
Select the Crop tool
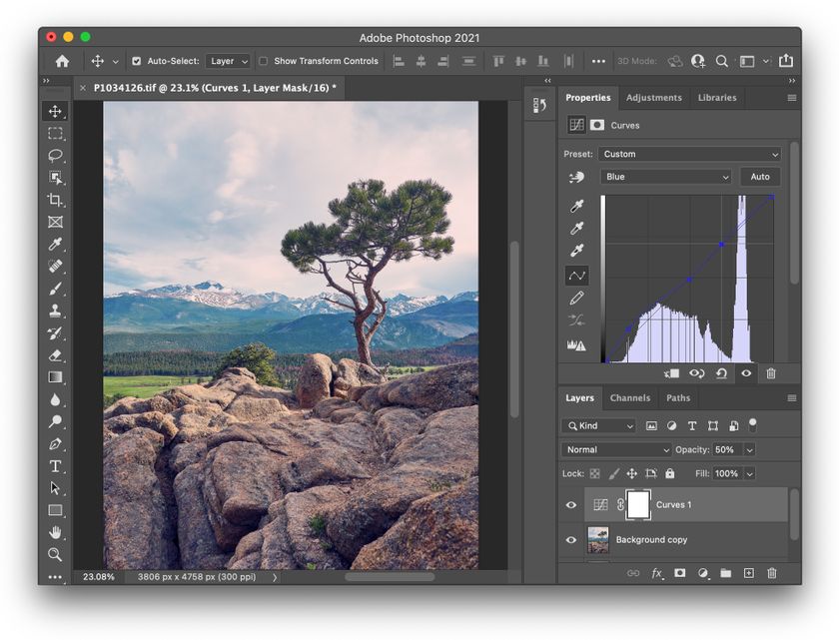55,200
